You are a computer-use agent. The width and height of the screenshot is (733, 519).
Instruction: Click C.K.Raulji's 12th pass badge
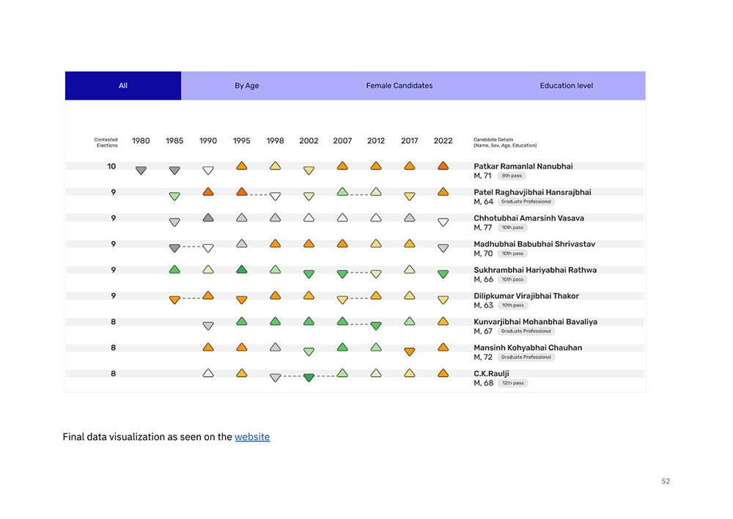513,383
